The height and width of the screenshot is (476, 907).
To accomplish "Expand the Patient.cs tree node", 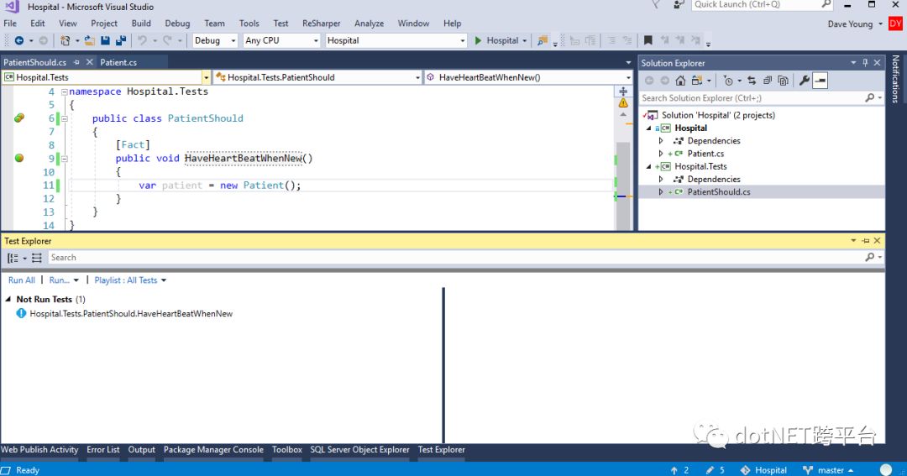I will click(661, 154).
